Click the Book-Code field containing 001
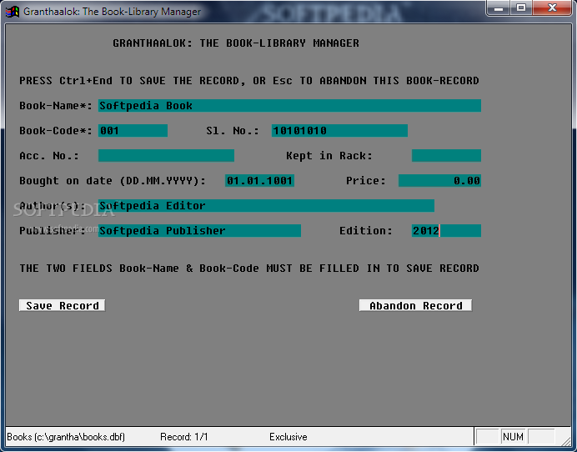577x452 pixels. [x=133, y=131]
